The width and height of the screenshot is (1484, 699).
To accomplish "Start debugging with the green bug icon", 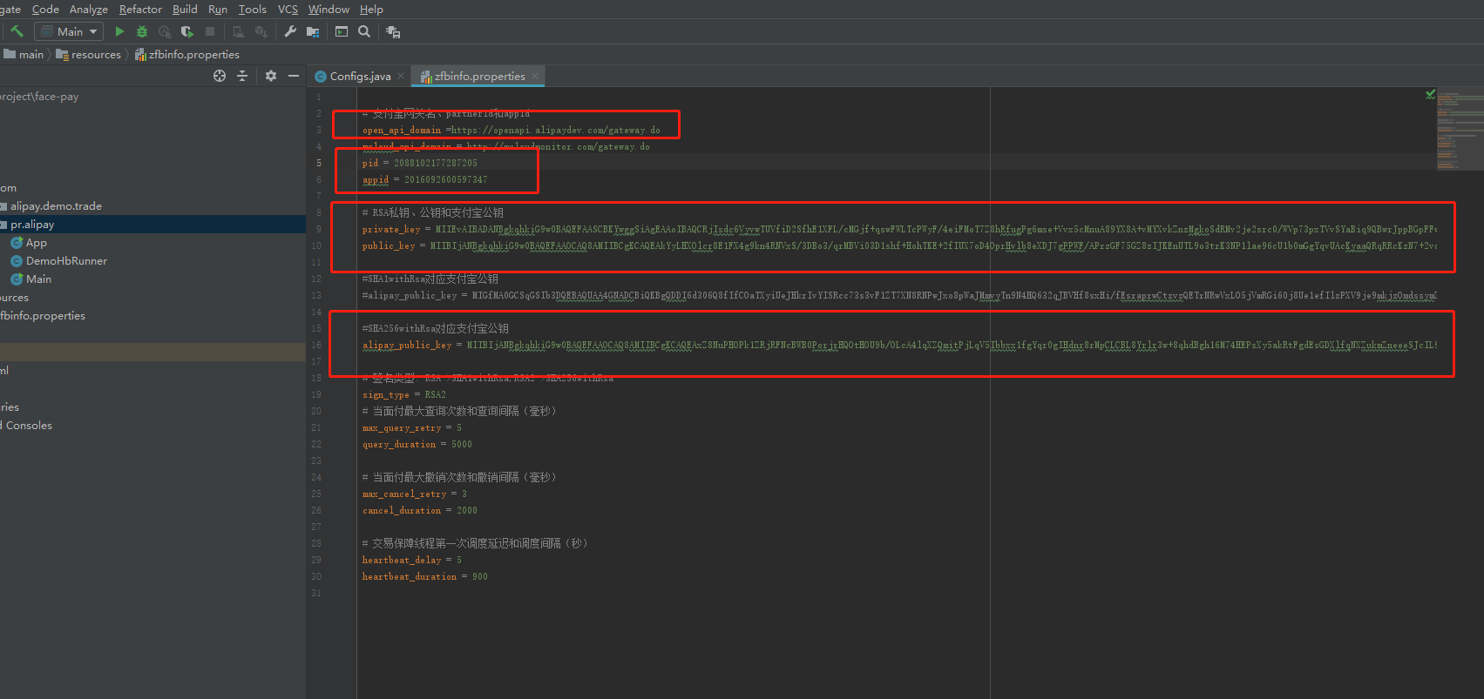I will (142, 31).
